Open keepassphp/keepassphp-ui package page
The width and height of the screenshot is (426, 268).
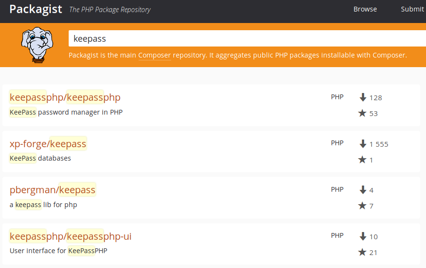pyautogui.click(x=71, y=236)
